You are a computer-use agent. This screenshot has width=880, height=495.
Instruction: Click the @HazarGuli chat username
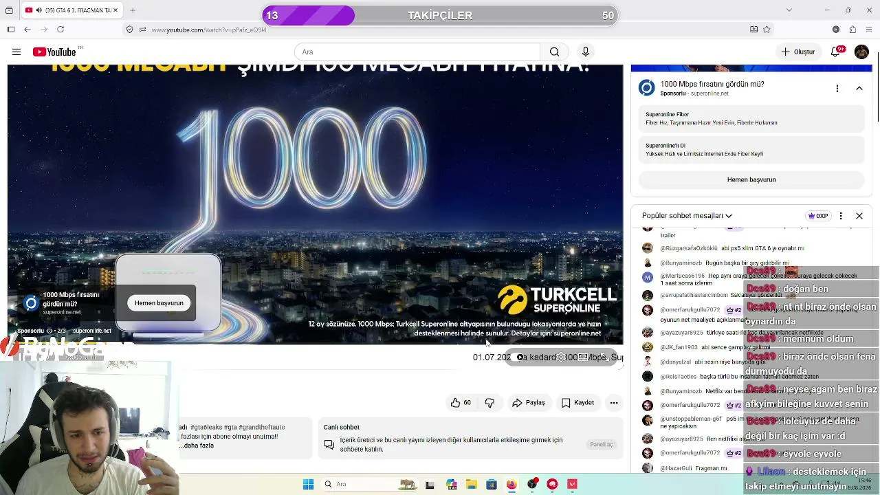[x=677, y=468]
